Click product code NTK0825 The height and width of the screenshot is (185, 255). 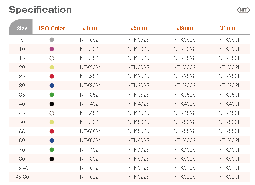coord(138,40)
